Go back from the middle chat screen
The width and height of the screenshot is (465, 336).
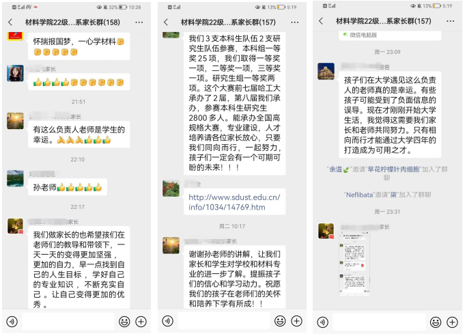pos(166,22)
